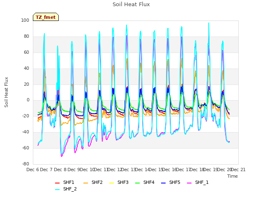Select the SHF1 legend label
Viewport: 263px width, 197px height.
pyautogui.click(x=69, y=182)
